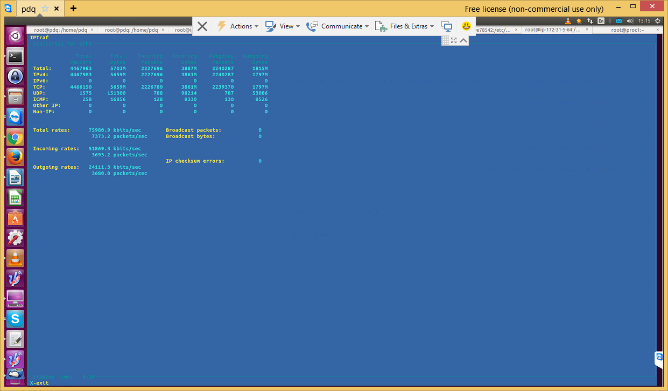Click the TeamViewer logo at top-left
This screenshot has height=391, width=668.
(x=8, y=8)
